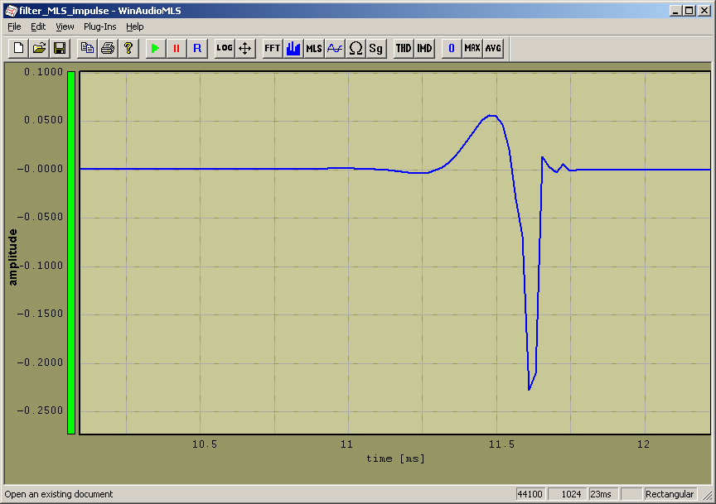Start measurement with green play button
Viewport: 716px width, 504px height.
155,48
